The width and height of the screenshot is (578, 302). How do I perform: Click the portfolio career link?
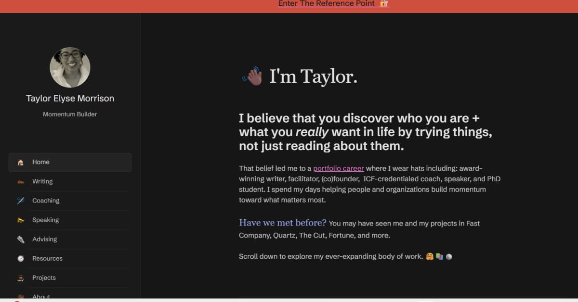(x=339, y=168)
